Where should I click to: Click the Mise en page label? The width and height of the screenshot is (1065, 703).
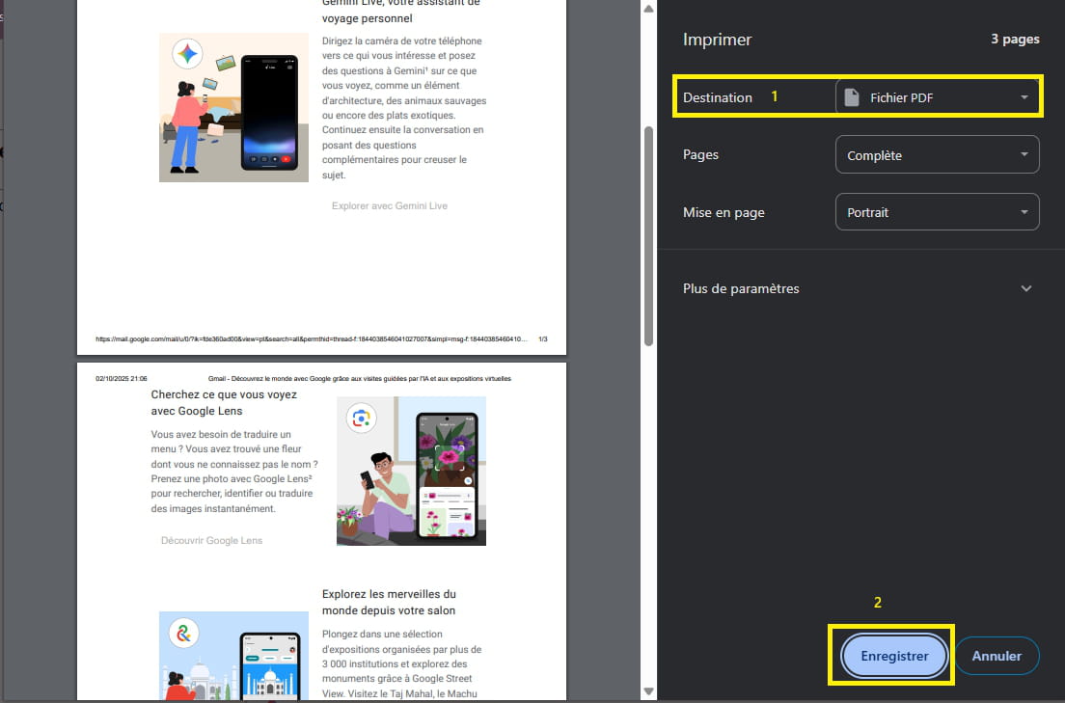[724, 212]
